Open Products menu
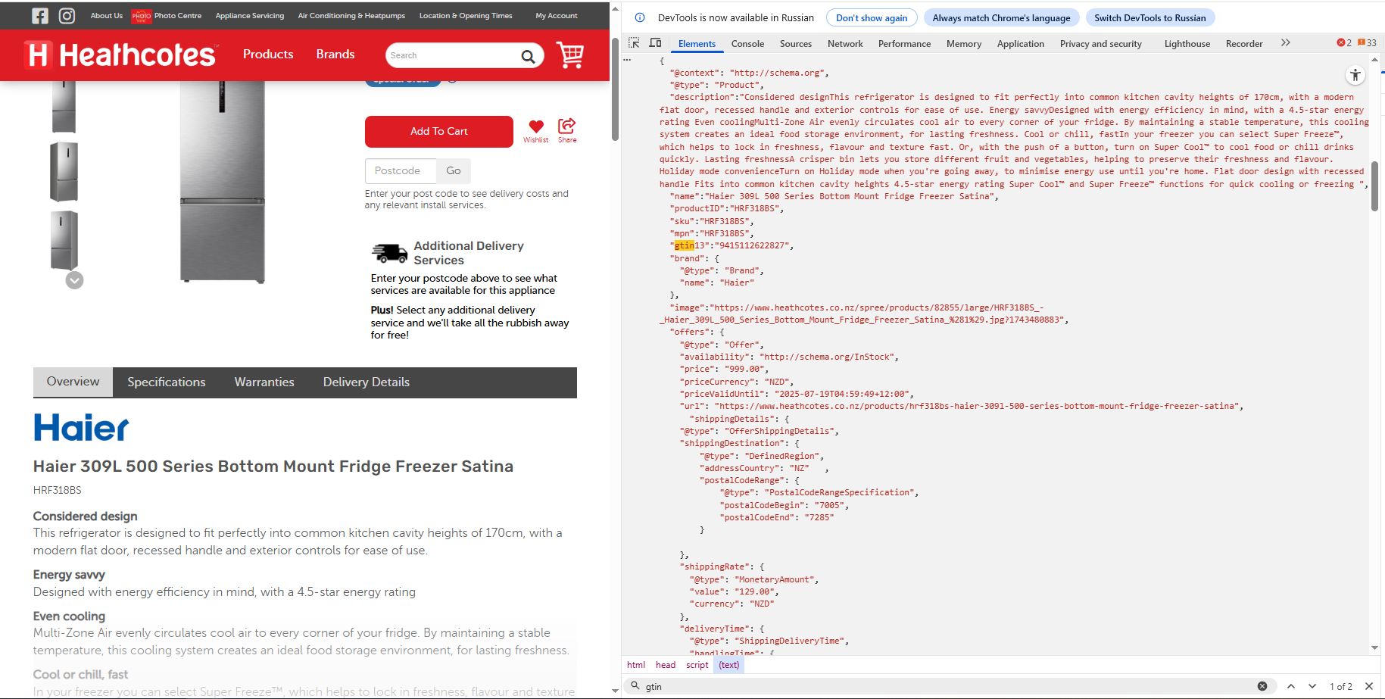 pos(268,55)
